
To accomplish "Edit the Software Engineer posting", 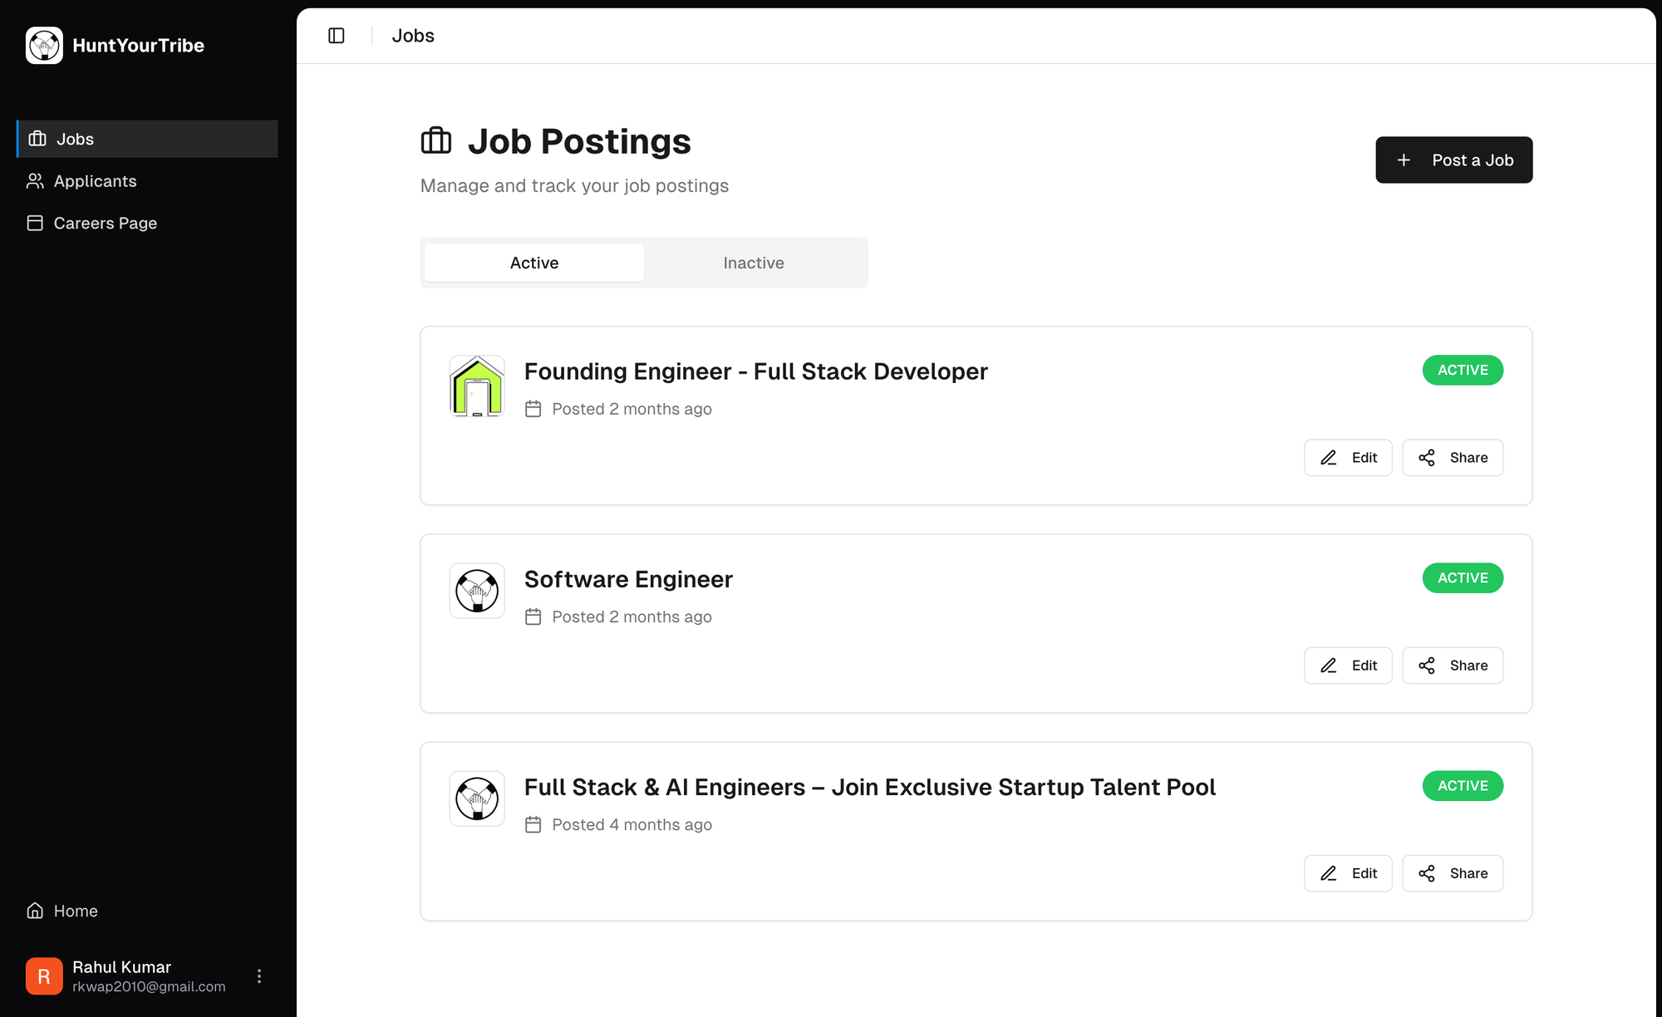I will pos(1348,666).
